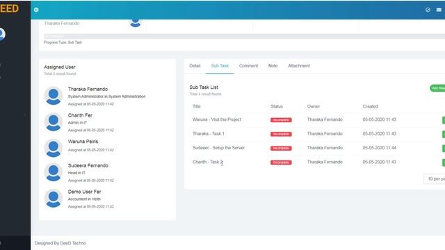Screen dimensions: 445x250
Task: Click Total 4 result found text
Action: pos(205,94)
